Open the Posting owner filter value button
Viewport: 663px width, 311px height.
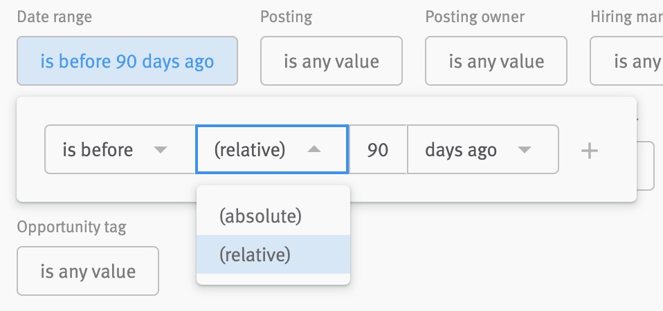coord(496,62)
